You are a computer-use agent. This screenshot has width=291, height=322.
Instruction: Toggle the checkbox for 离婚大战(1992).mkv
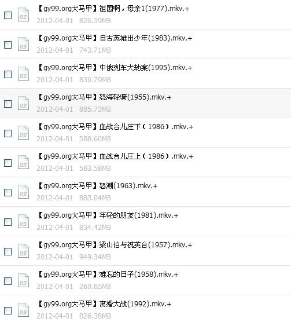click(8, 310)
